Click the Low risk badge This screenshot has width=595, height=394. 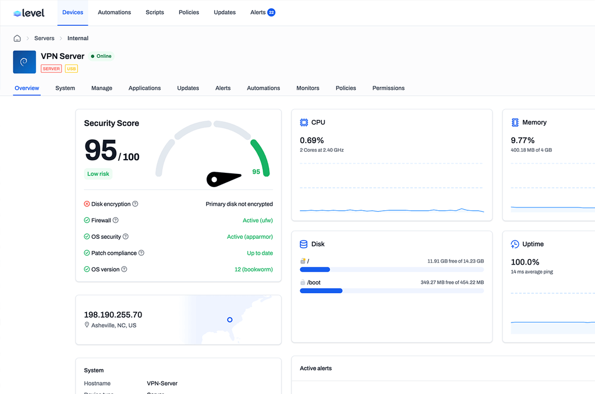(x=98, y=173)
